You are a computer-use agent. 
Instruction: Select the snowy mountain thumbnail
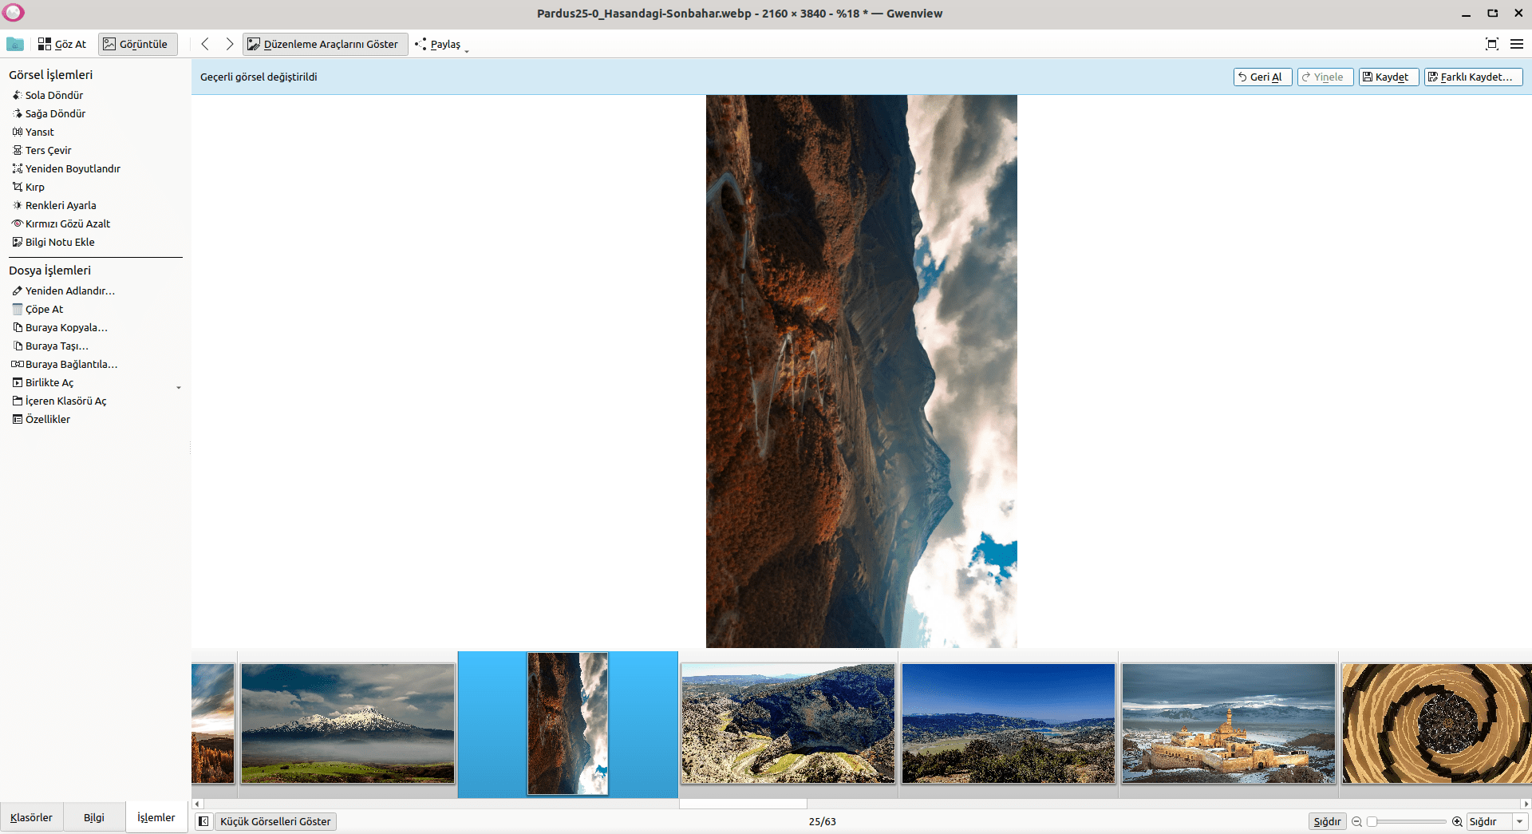click(348, 723)
